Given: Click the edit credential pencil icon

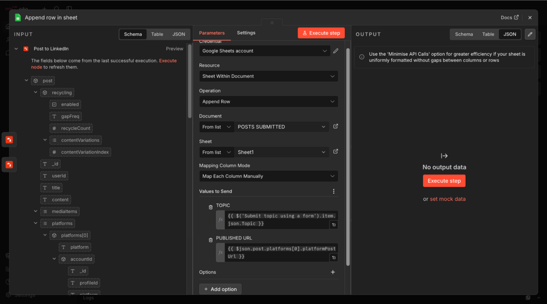Looking at the screenshot, I should [336, 51].
